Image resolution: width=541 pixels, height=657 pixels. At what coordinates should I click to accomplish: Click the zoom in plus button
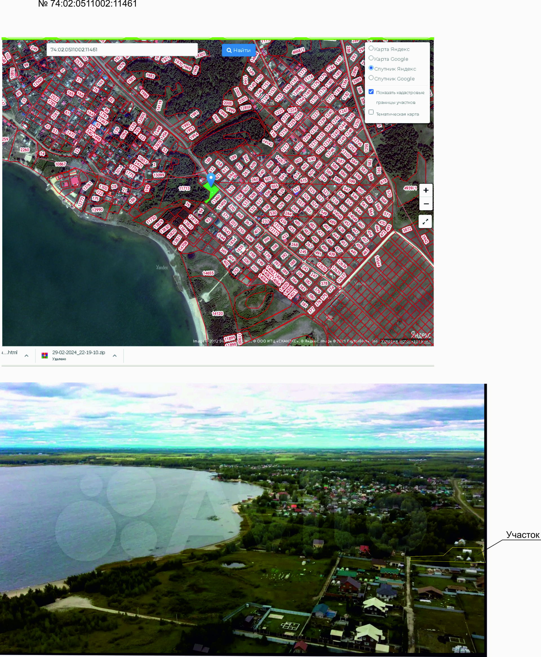click(x=426, y=190)
